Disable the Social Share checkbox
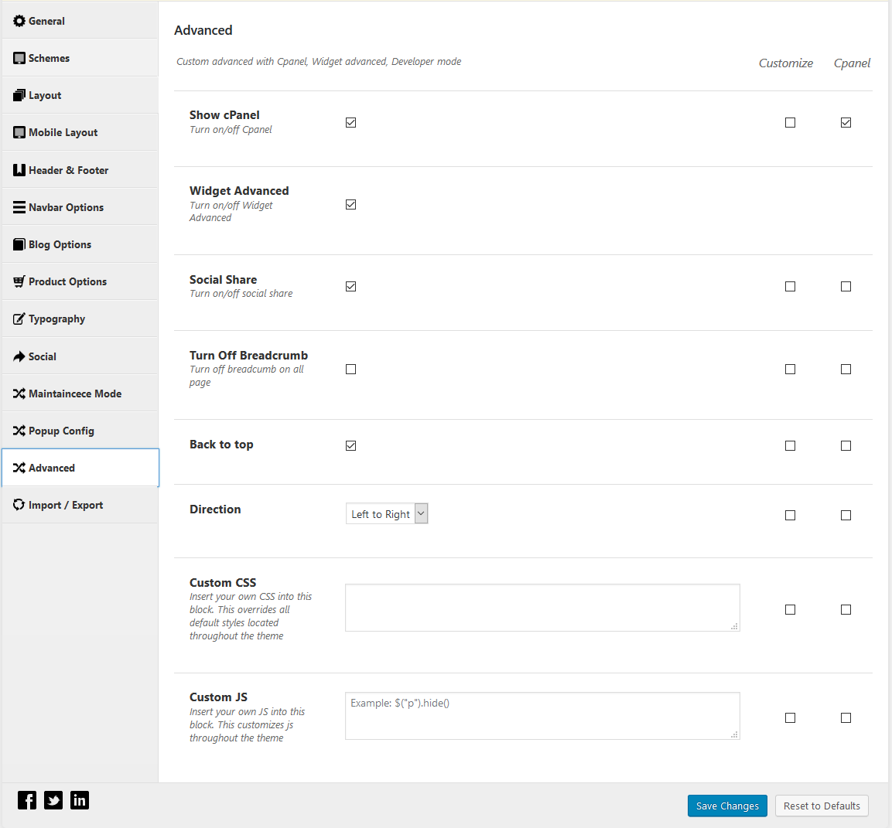The image size is (892, 828). [x=351, y=287]
